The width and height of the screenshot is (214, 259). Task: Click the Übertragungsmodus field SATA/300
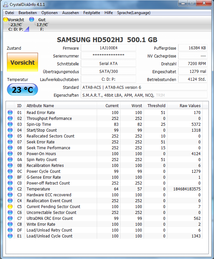tap(108, 71)
